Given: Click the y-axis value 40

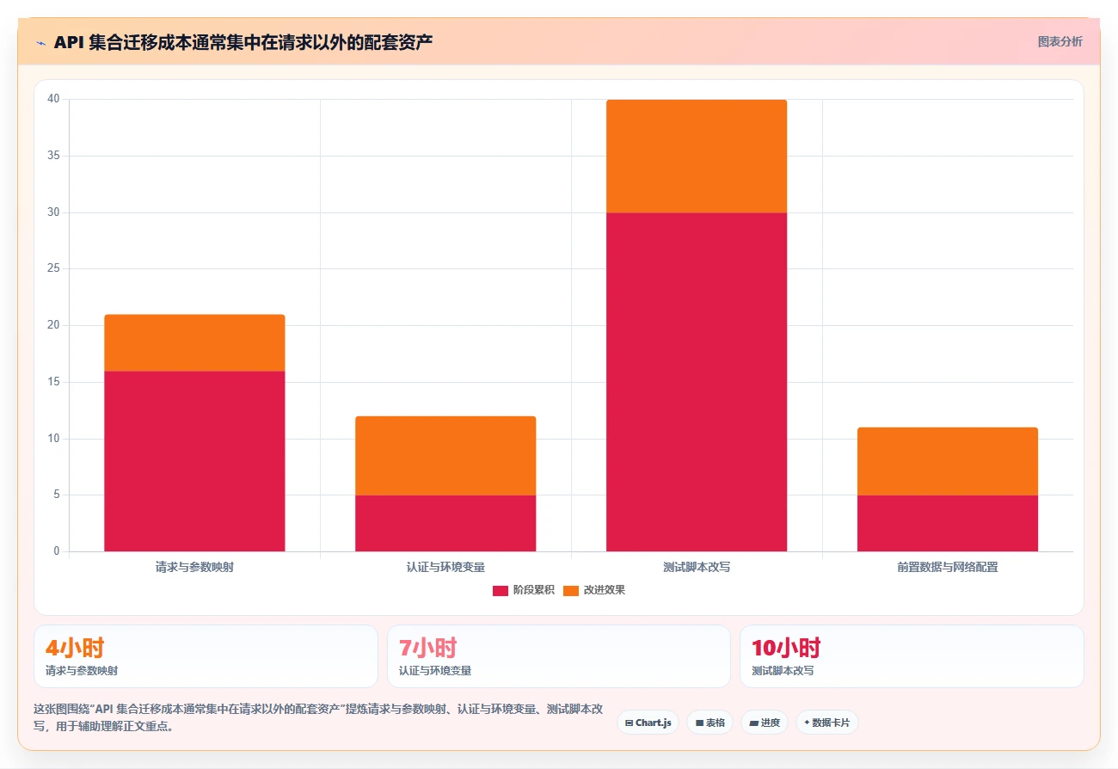Looking at the screenshot, I should pos(53,99).
